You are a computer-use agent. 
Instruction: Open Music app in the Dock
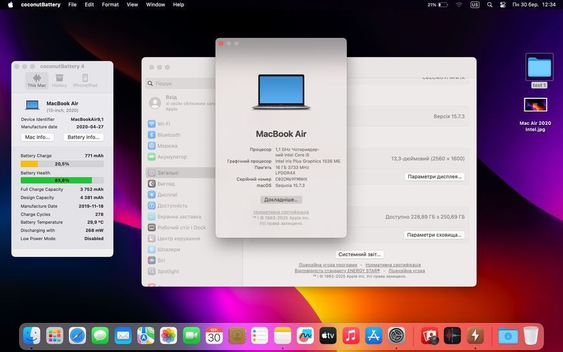tap(351, 336)
